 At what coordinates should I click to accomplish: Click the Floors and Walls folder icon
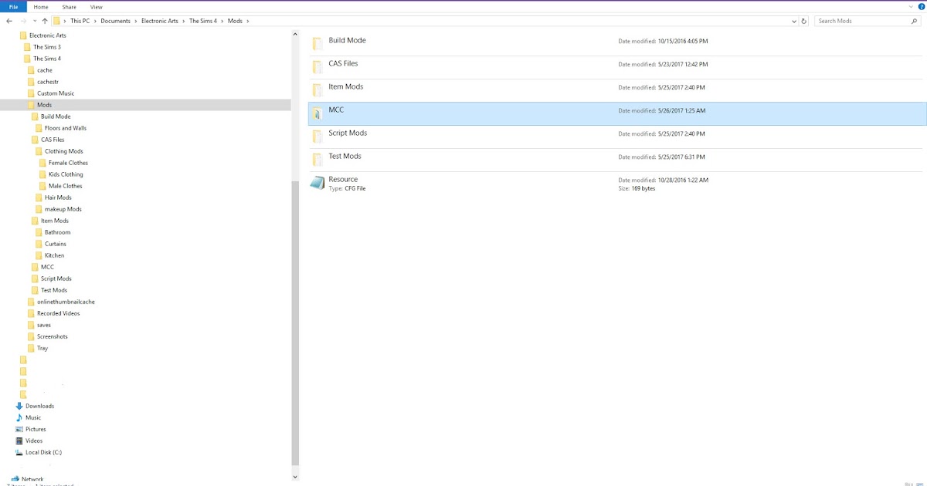(x=39, y=128)
